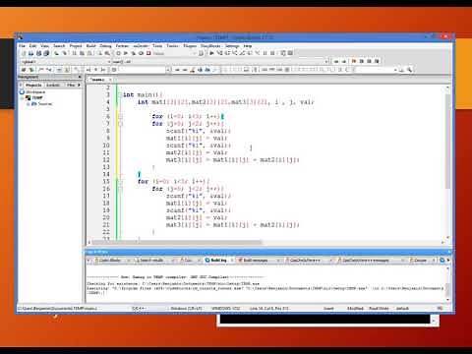Run the program with green arrow
Viewport: 472px width, 354px height.
pyautogui.click(x=126, y=53)
